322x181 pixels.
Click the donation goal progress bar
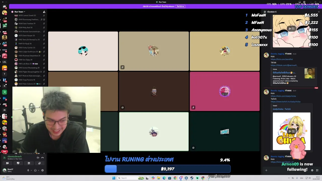pos(168,169)
